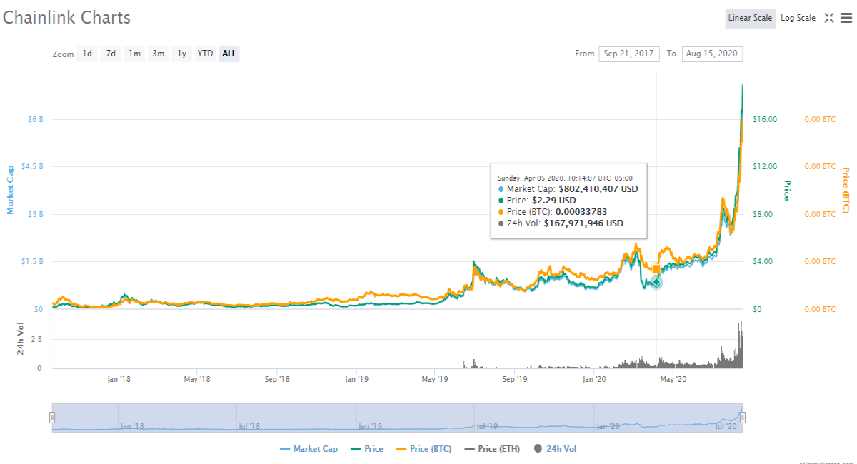Click the Jan '19 x-axis label

(x=356, y=379)
